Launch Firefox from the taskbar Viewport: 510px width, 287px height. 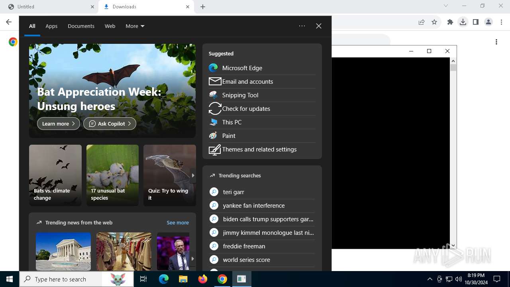pyautogui.click(x=203, y=279)
